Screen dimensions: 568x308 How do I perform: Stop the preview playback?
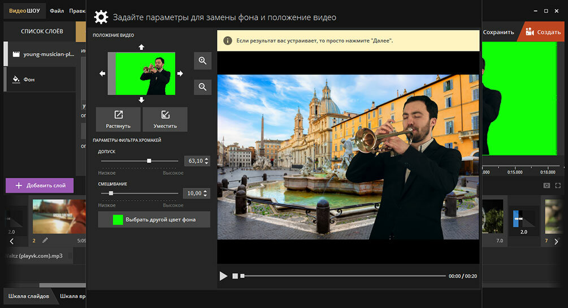click(235, 276)
